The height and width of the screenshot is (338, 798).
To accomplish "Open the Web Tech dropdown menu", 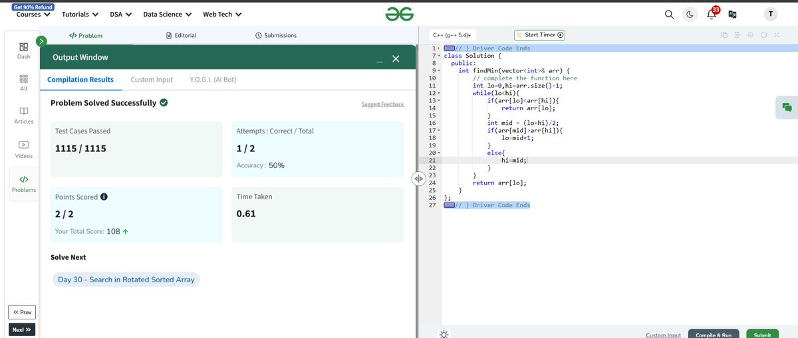I will 222,14.
